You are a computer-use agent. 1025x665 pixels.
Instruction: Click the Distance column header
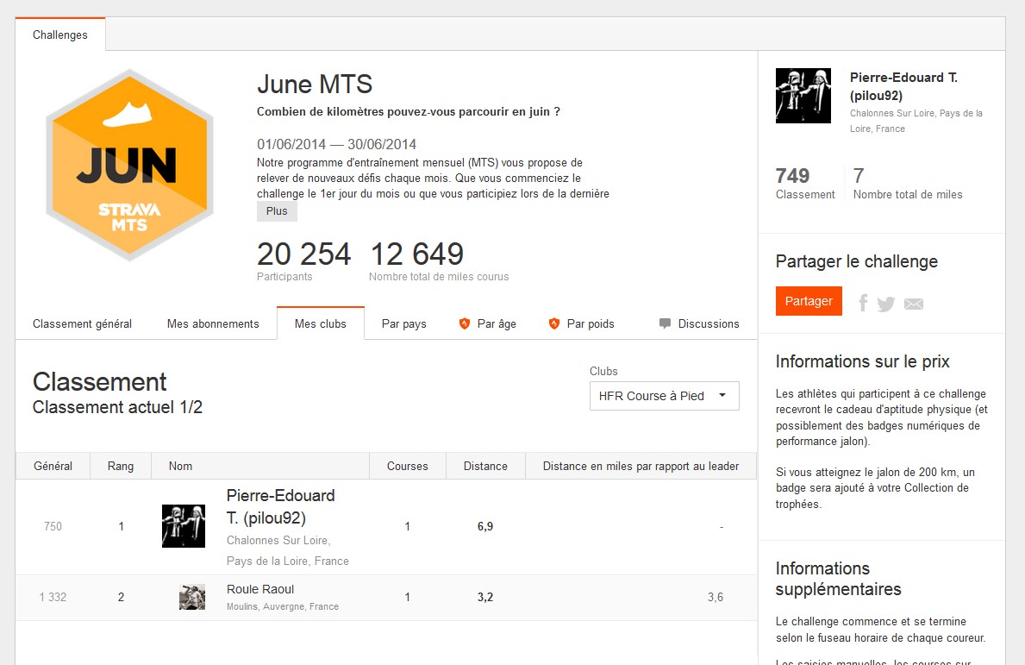point(485,467)
